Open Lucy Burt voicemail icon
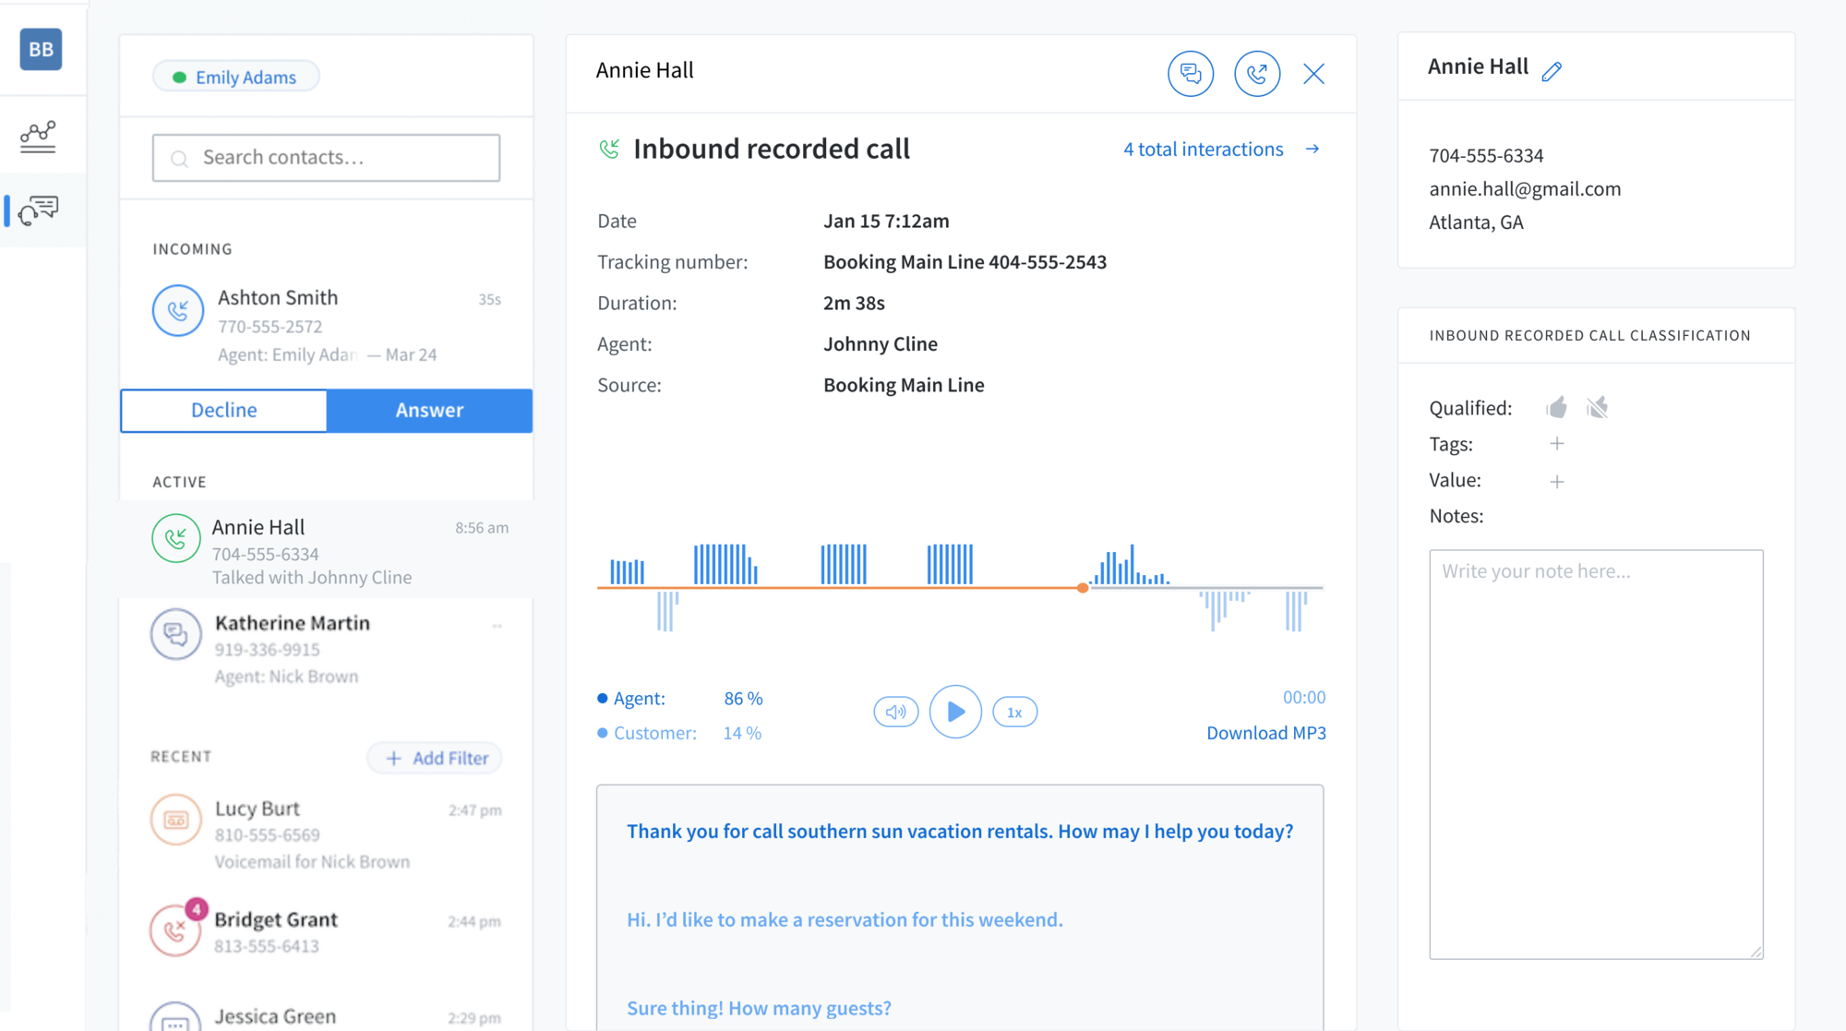Screen dimensions: 1846x1031 tap(175, 820)
